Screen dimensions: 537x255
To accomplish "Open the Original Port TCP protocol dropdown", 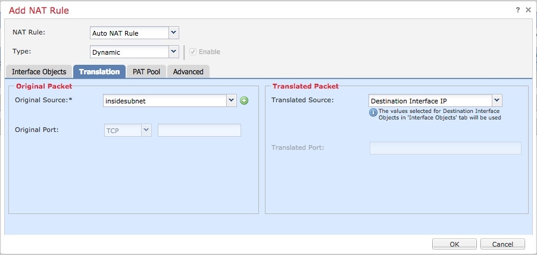I will click(146, 130).
